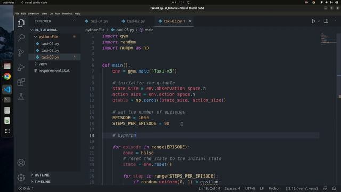341x192 pixels.
Task: Open the text editor icon in the dock
Action: tap(7, 110)
